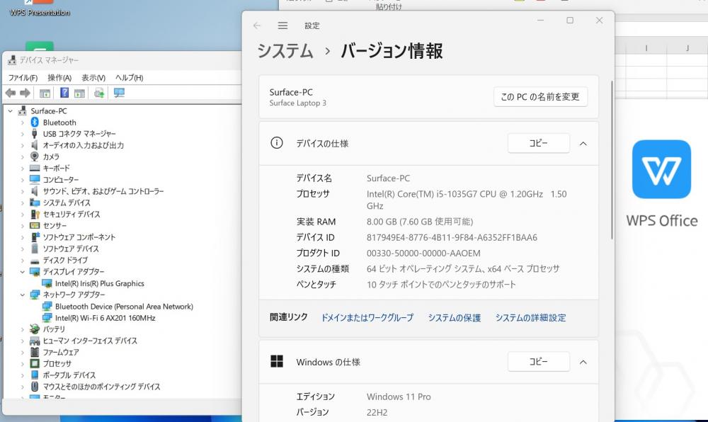Image resolution: width=708 pixels, height=422 pixels.
Task: Open the 表示(V) menu
Action: point(93,78)
